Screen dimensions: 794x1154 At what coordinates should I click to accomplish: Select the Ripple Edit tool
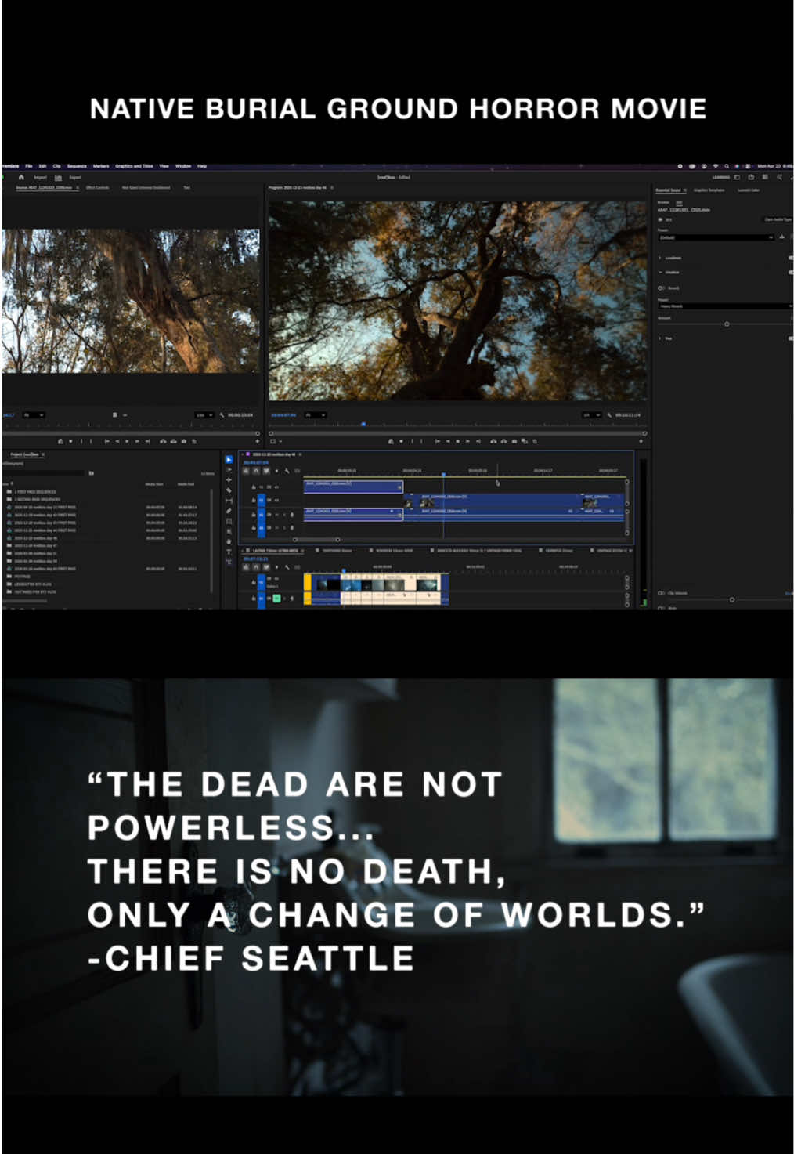click(229, 480)
